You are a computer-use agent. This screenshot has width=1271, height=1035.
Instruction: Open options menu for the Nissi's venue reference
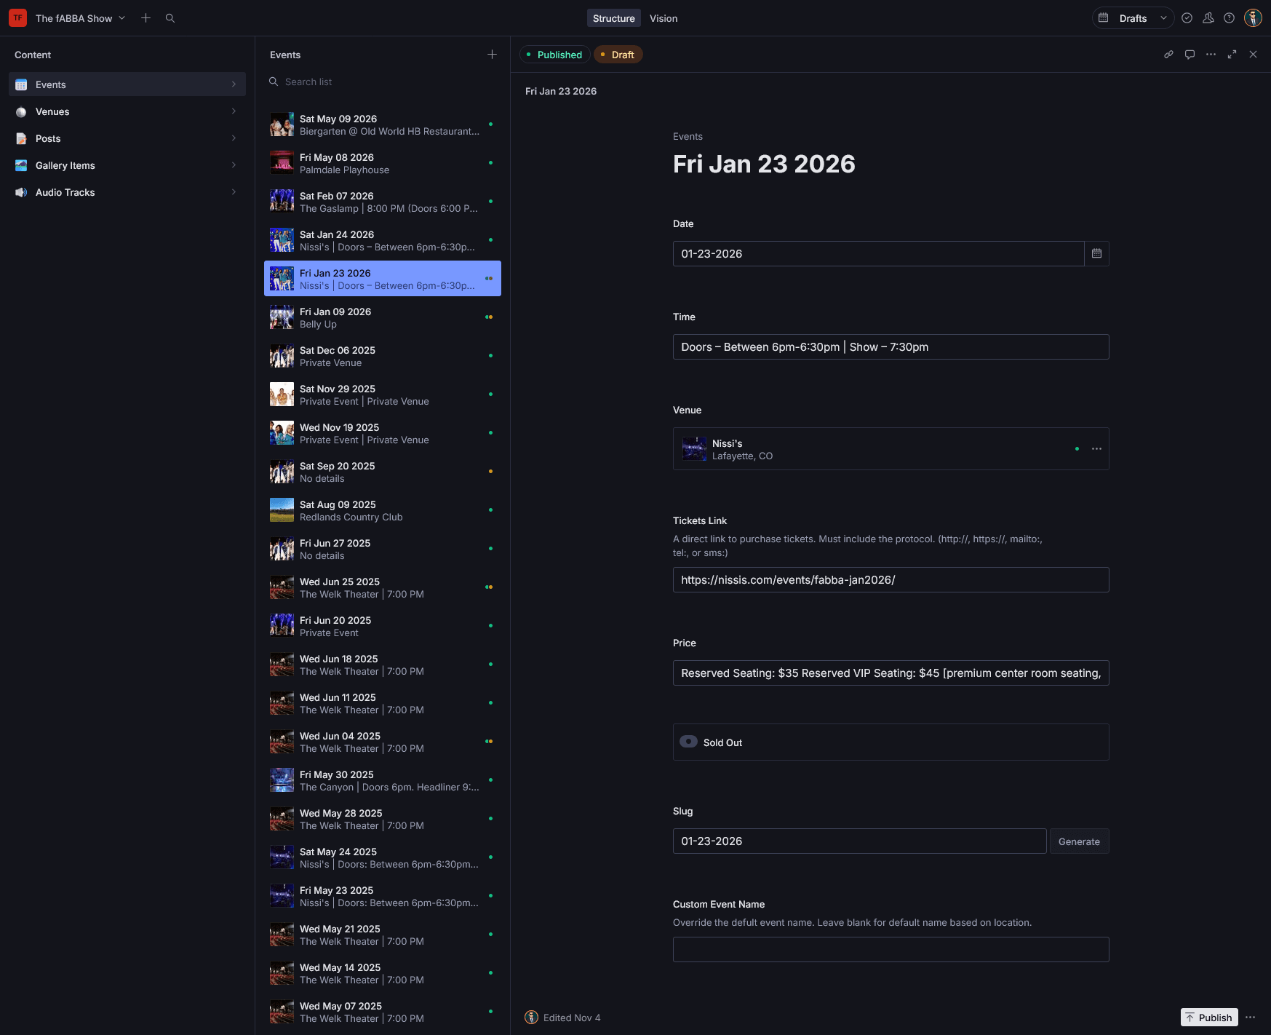tap(1096, 448)
